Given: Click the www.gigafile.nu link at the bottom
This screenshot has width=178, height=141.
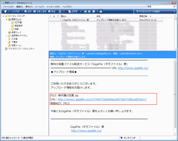Looking at the screenshot, I should pyautogui.click(x=86, y=131).
